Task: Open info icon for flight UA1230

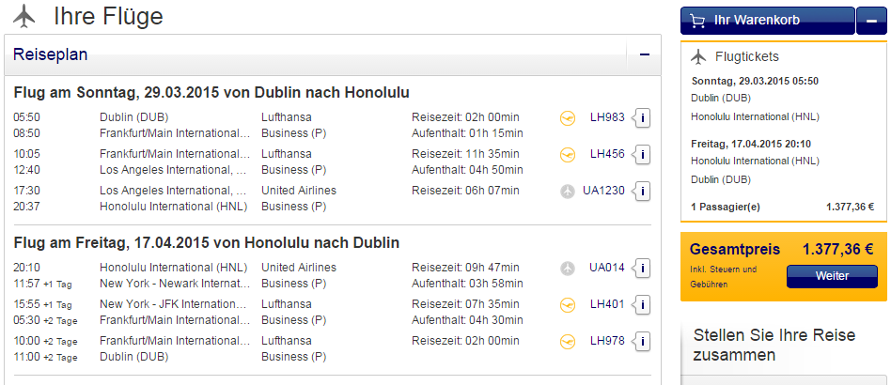Action: click(643, 192)
